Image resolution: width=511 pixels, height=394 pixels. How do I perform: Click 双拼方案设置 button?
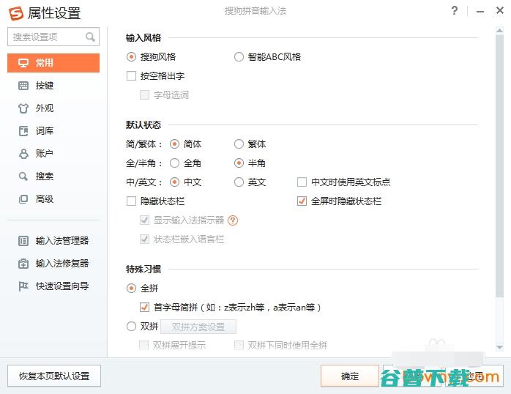click(x=198, y=327)
